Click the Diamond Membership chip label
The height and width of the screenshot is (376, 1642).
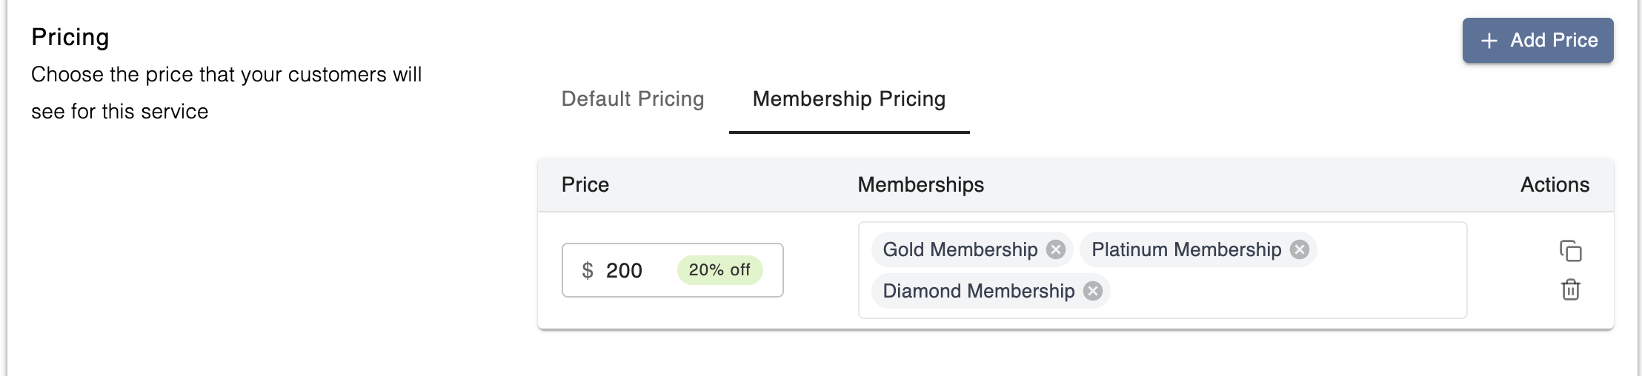(x=978, y=291)
